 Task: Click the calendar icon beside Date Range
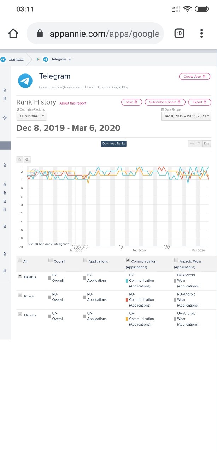163,109
